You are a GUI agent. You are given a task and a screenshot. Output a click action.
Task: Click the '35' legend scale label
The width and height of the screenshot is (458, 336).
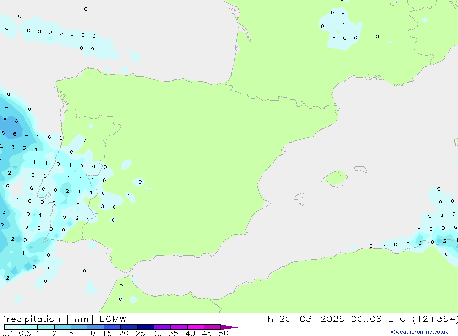pyautogui.click(x=174, y=333)
